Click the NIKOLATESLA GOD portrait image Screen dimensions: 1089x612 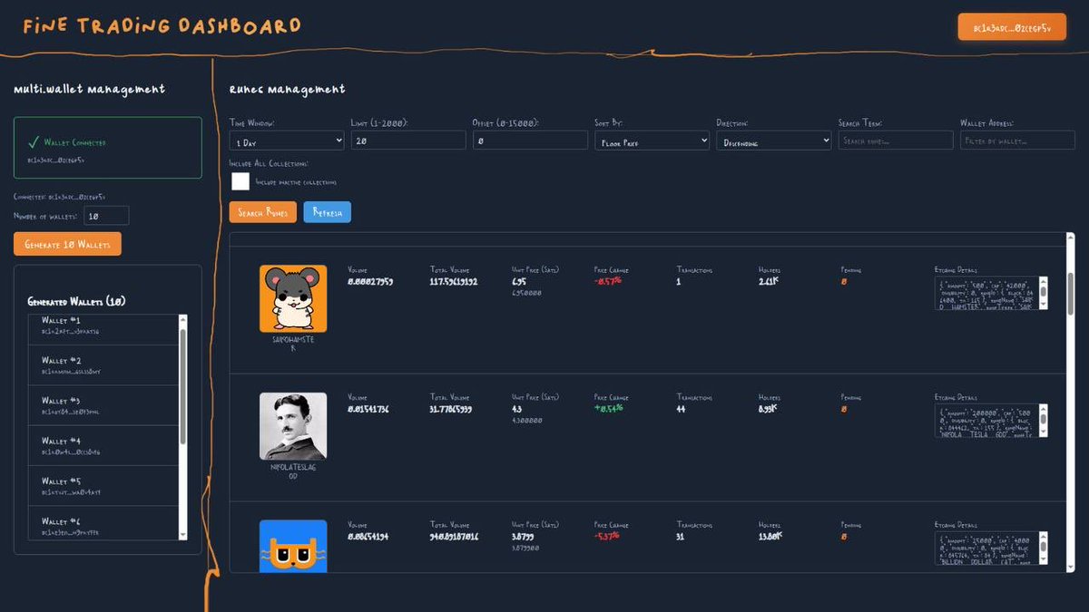pos(292,426)
